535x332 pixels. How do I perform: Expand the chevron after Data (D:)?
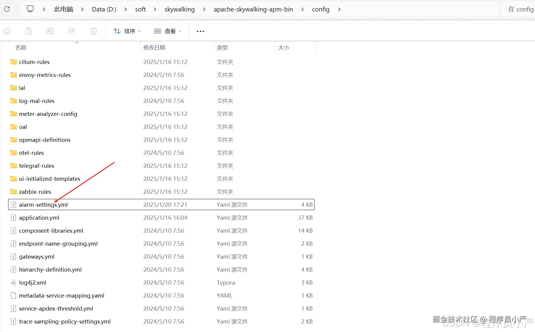tap(126, 9)
